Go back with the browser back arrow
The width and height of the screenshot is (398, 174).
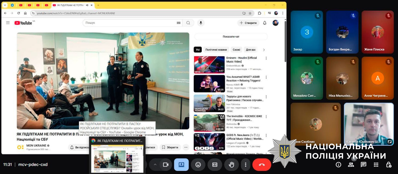(6, 13)
